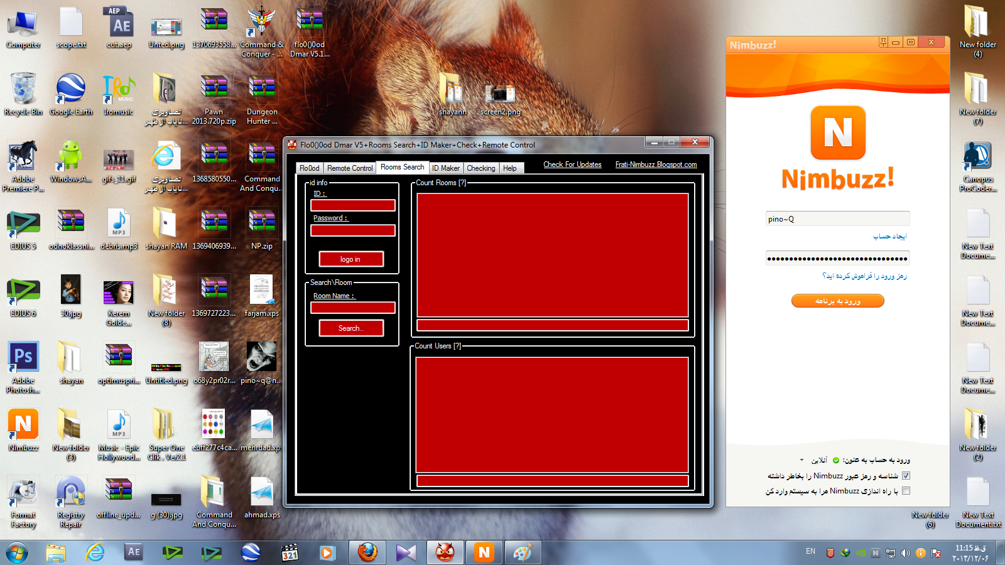The width and height of the screenshot is (1005, 565).
Task: Click the Nimbuzz window pin icon
Action: 883,42
